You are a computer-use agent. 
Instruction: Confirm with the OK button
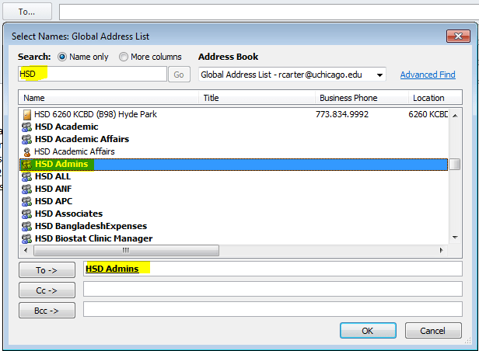click(368, 331)
